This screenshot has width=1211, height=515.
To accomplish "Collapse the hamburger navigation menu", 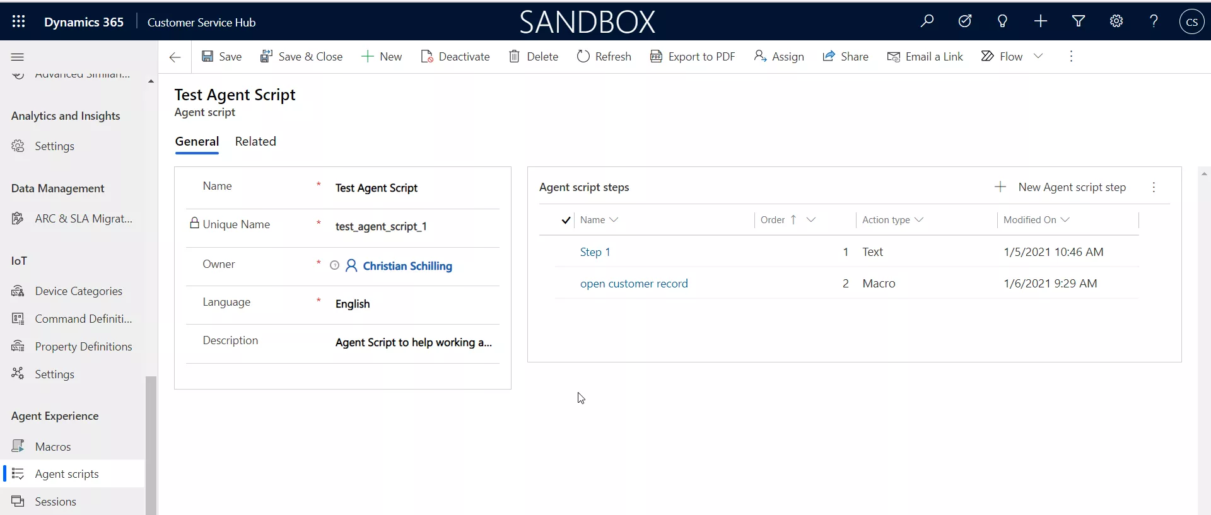I will (x=18, y=57).
